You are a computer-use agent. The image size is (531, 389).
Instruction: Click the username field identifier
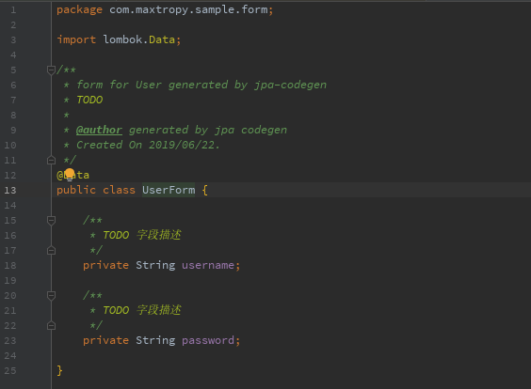208,265
